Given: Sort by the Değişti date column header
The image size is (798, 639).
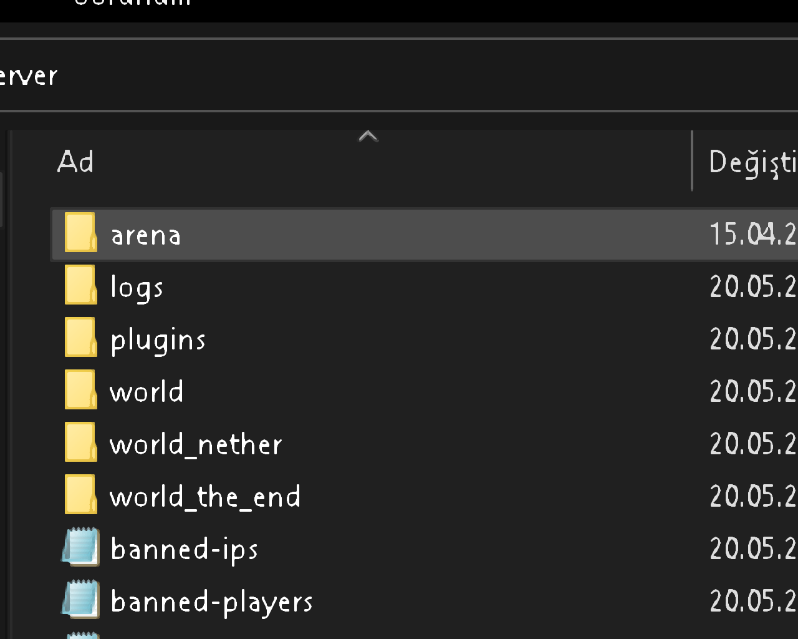Looking at the screenshot, I should click(753, 163).
